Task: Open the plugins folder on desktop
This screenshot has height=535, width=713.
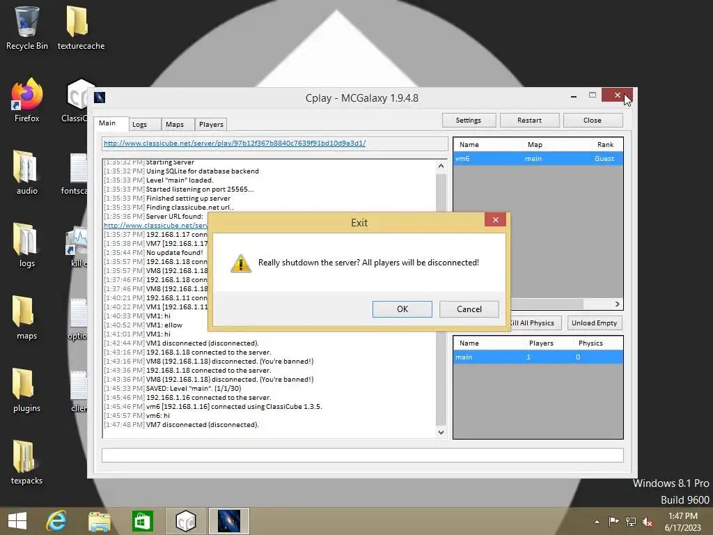Action: coord(27,390)
